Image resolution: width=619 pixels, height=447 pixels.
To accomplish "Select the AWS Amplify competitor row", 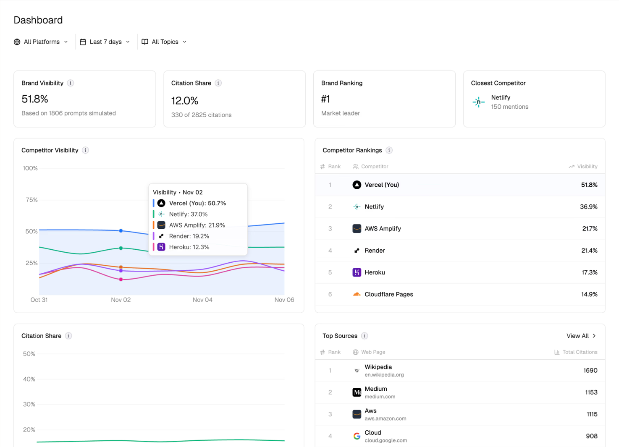I will [x=460, y=229].
